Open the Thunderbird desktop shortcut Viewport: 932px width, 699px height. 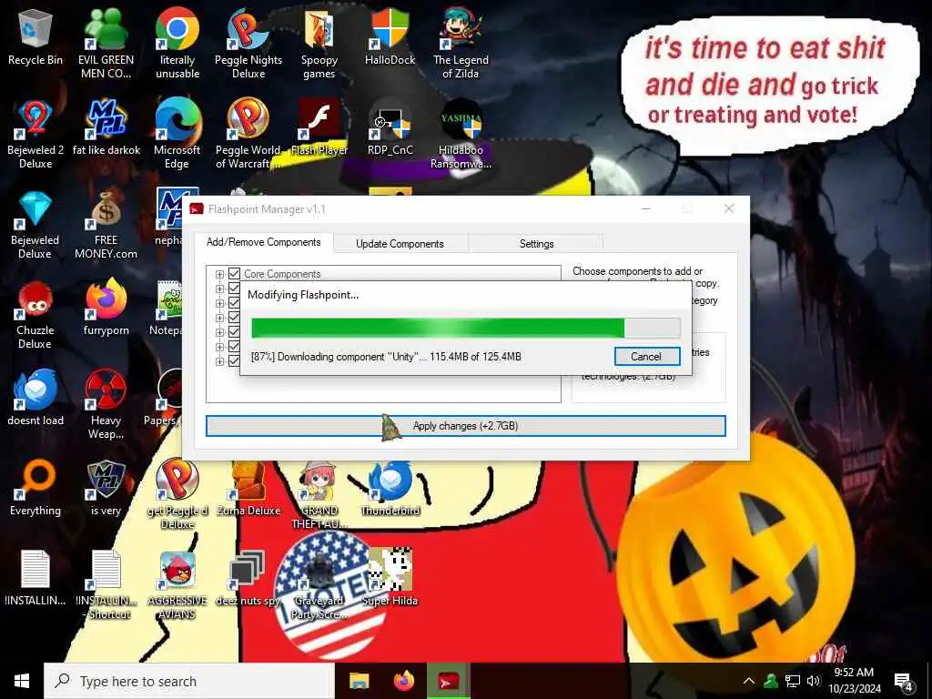[390, 489]
